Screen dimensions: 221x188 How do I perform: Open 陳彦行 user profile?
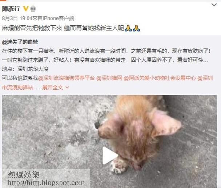click(x=11, y=9)
